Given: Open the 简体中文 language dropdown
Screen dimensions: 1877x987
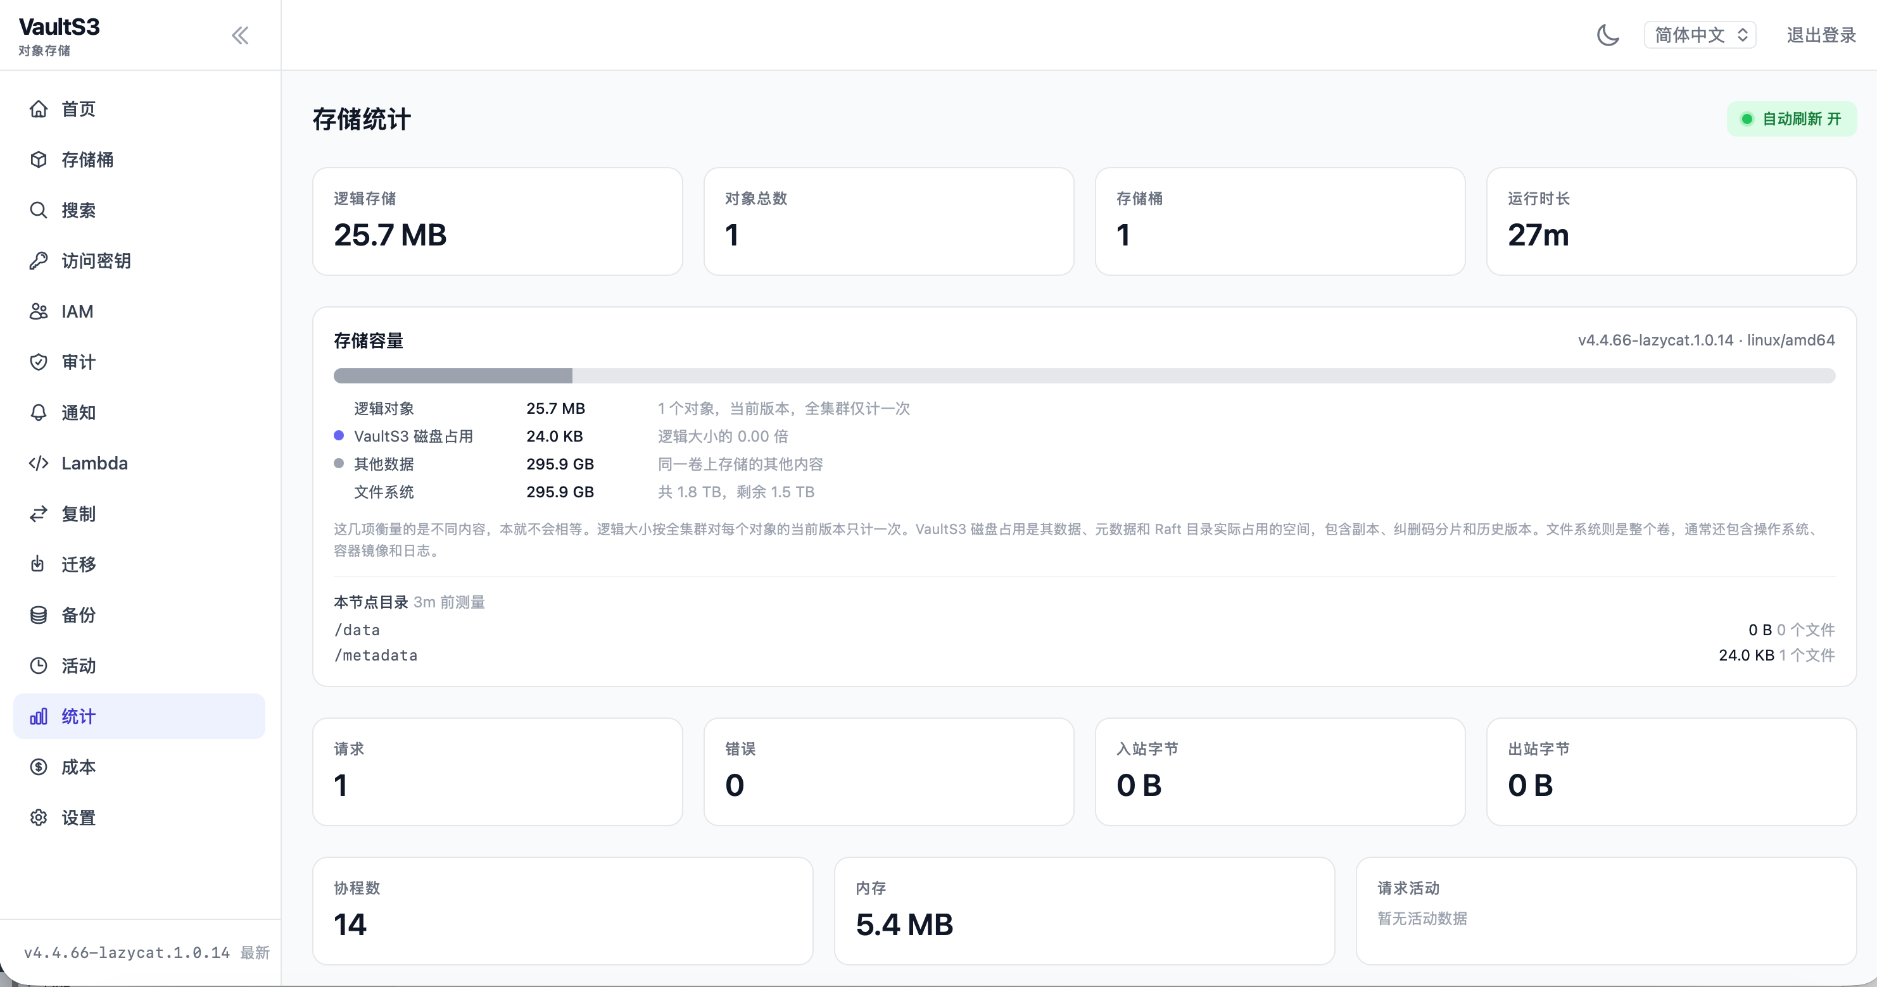Looking at the screenshot, I should tap(1700, 35).
